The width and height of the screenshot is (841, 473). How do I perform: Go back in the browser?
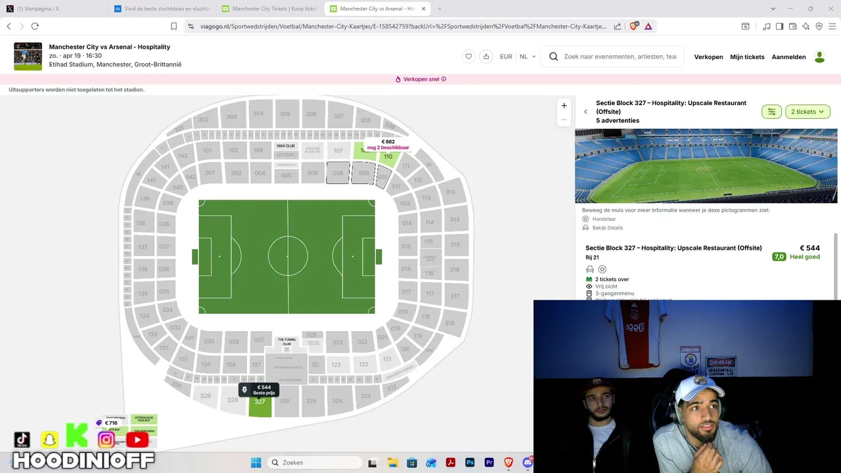[x=9, y=26]
